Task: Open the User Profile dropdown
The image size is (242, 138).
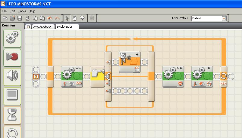Action: click(x=224, y=18)
